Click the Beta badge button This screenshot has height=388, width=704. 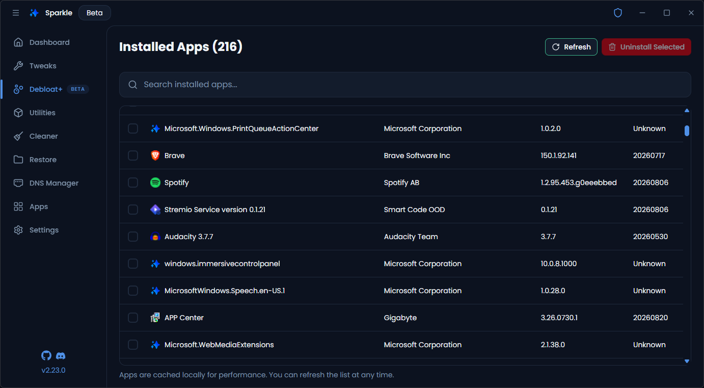(x=95, y=13)
